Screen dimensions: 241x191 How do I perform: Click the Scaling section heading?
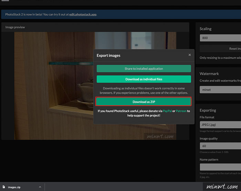[x=206, y=29]
